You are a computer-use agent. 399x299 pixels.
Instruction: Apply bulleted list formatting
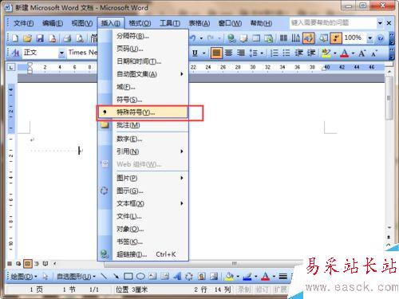[x=286, y=53]
